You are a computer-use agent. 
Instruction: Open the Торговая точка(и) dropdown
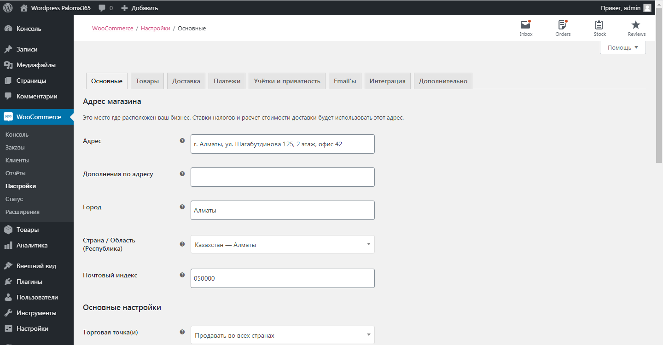pos(282,335)
